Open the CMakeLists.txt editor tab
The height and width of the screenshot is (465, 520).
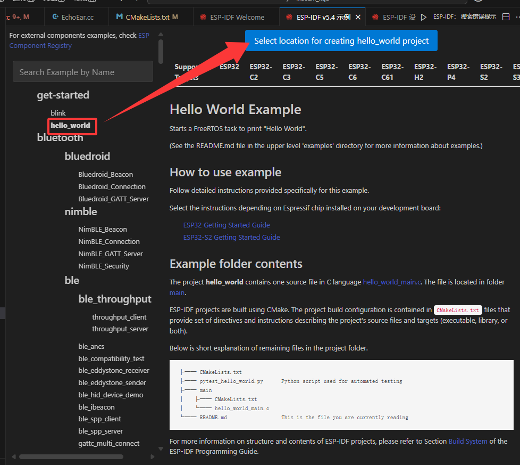point(147,17)
